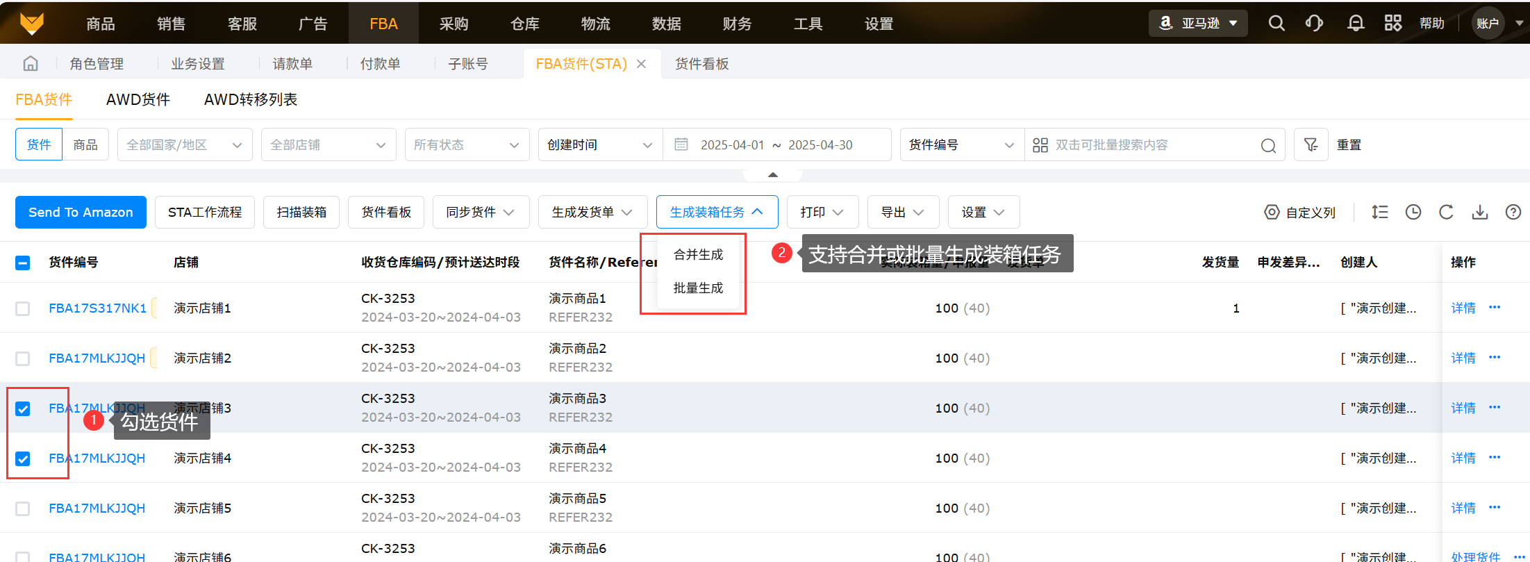Uncheck the 演示店铺3 row checkbox
Image resolution: width=1530 pixels, height=562 pixels.
click(23, 408)
